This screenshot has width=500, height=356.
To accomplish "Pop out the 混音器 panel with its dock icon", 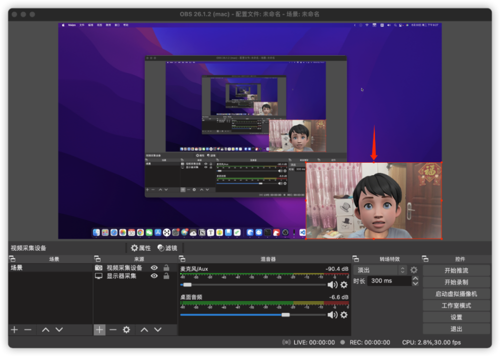I will (182, 259).
